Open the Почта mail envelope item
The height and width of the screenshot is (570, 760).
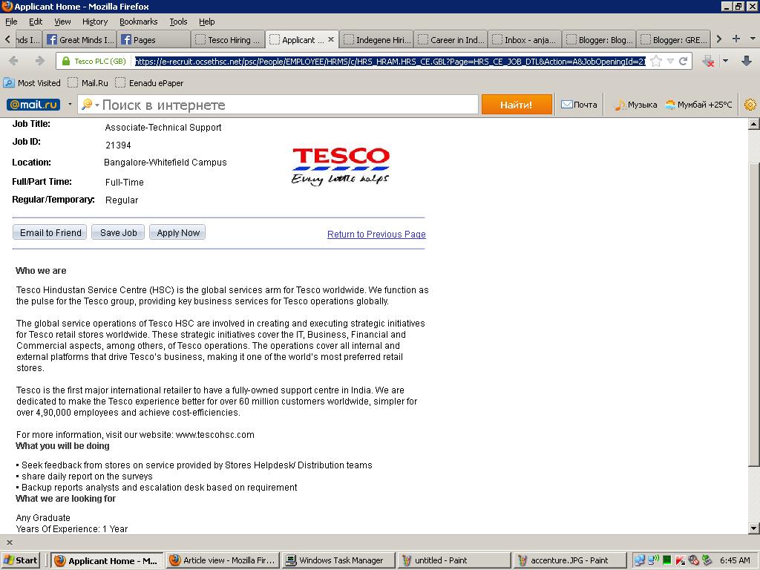(579, 105)
